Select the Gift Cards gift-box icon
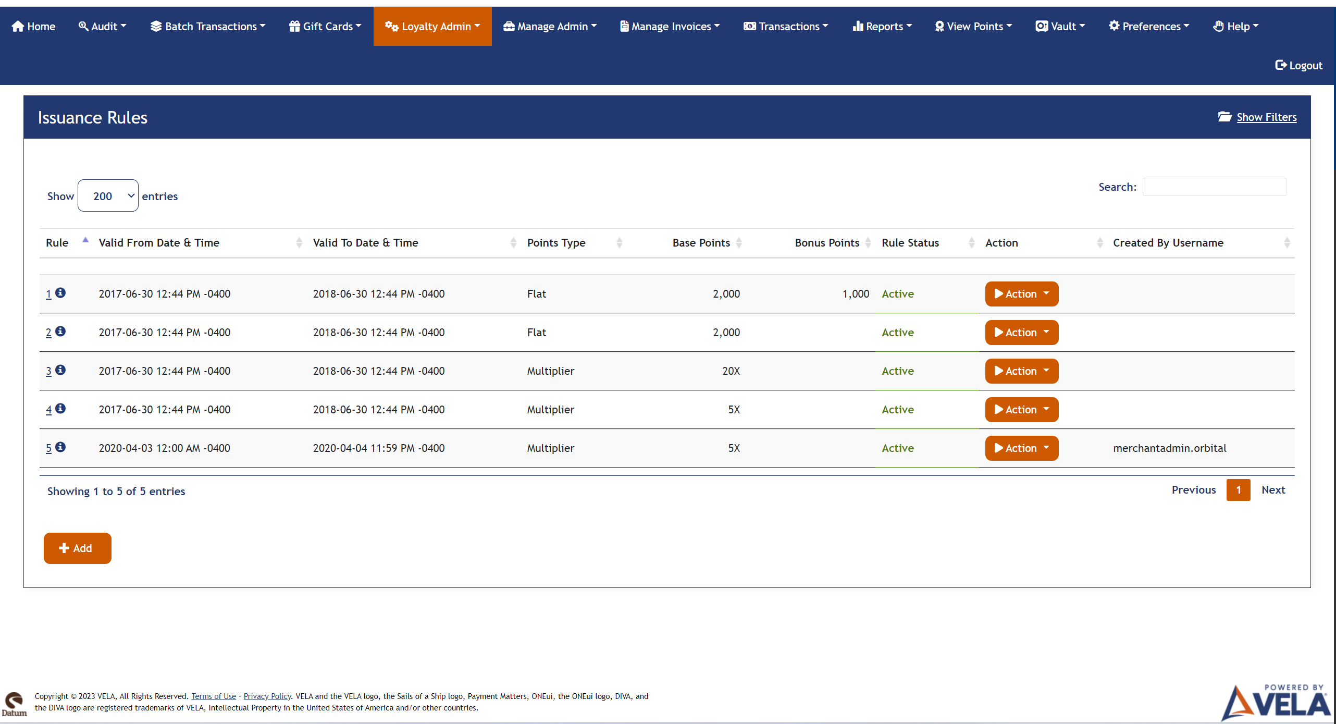The width and height of the screenshot is (1336, 724). pos(294,26)
